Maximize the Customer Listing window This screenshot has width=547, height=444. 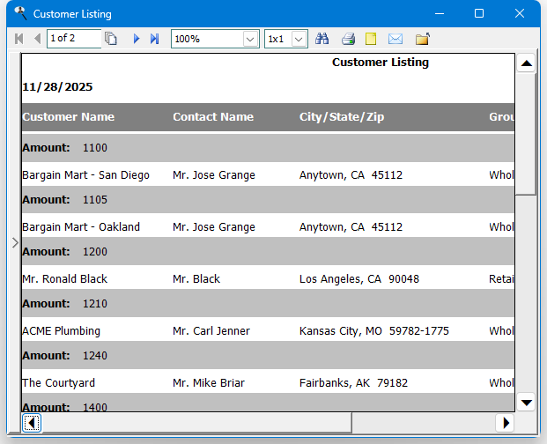point(479,13)
